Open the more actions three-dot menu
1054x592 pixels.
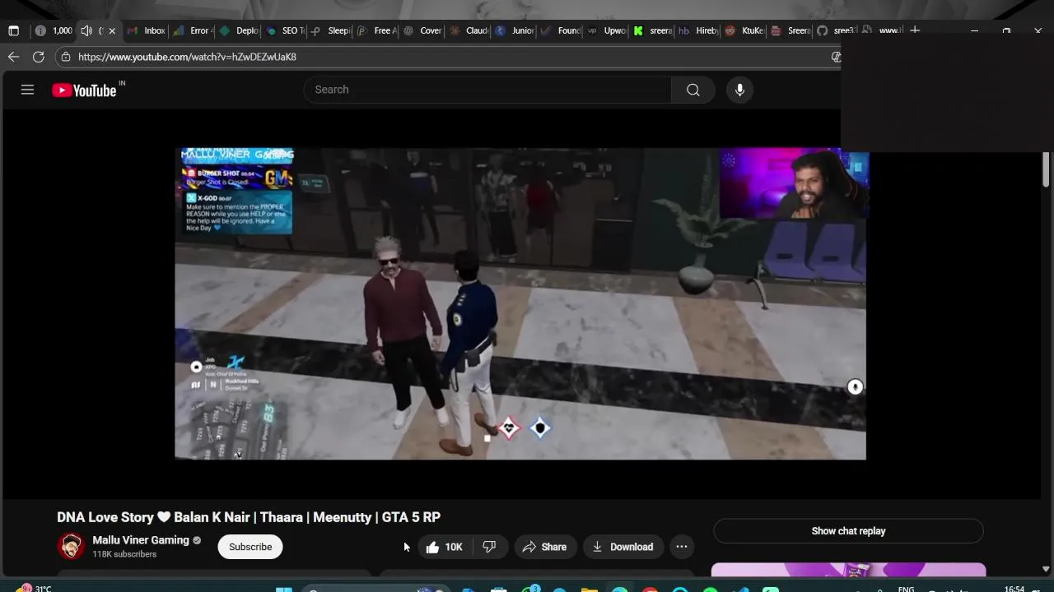681,547
